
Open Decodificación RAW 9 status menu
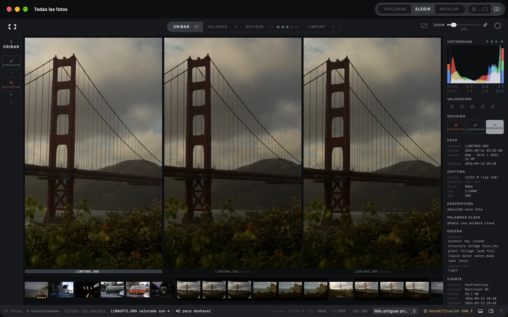tap(448, 311)
